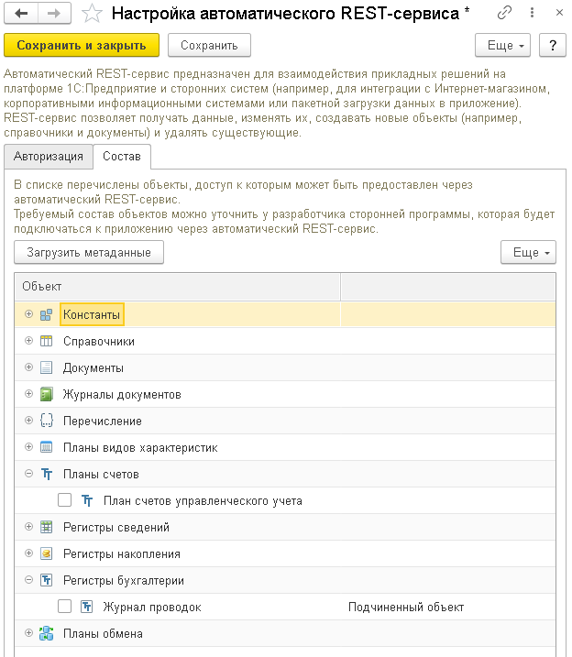Open the top Еще dropdown menu
The width and height of the screenshot is (572, 657).
click(x=502, y=45)
